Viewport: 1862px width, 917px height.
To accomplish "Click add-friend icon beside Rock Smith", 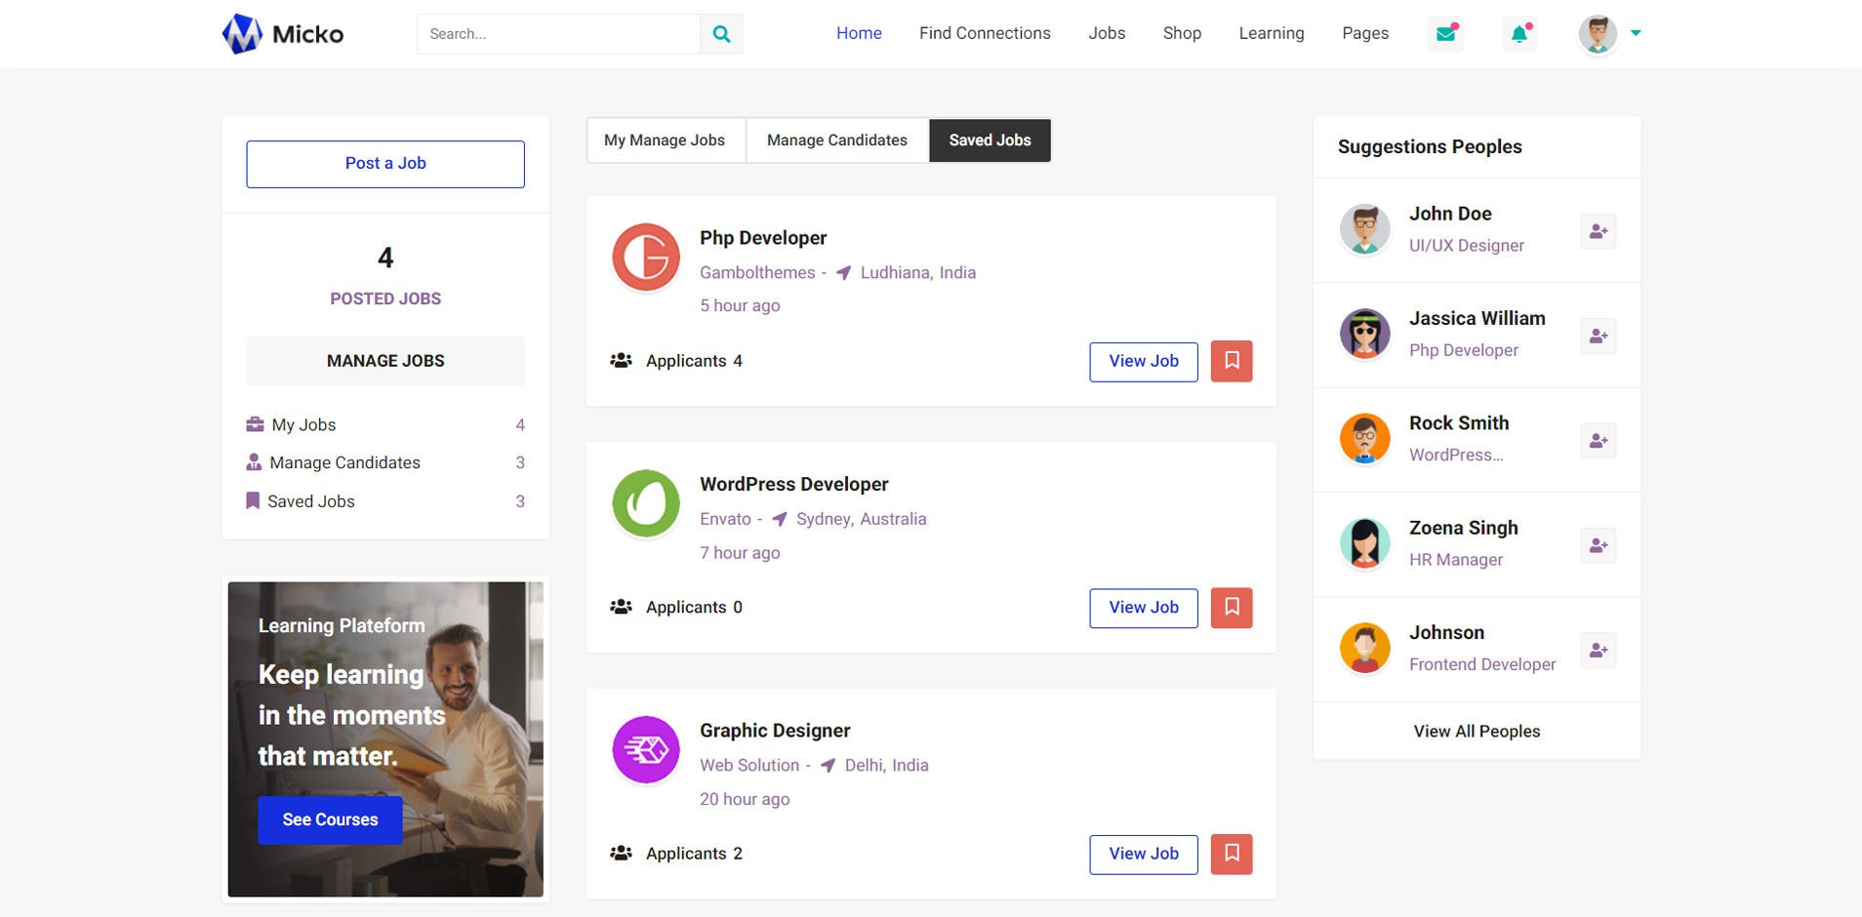I will pos(1598,441).
